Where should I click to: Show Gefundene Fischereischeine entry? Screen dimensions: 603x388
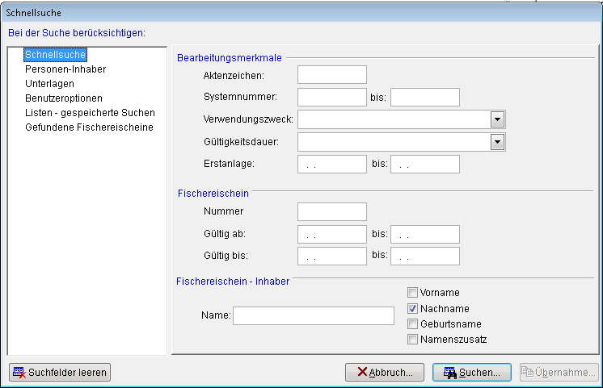[x=89, y=127]
